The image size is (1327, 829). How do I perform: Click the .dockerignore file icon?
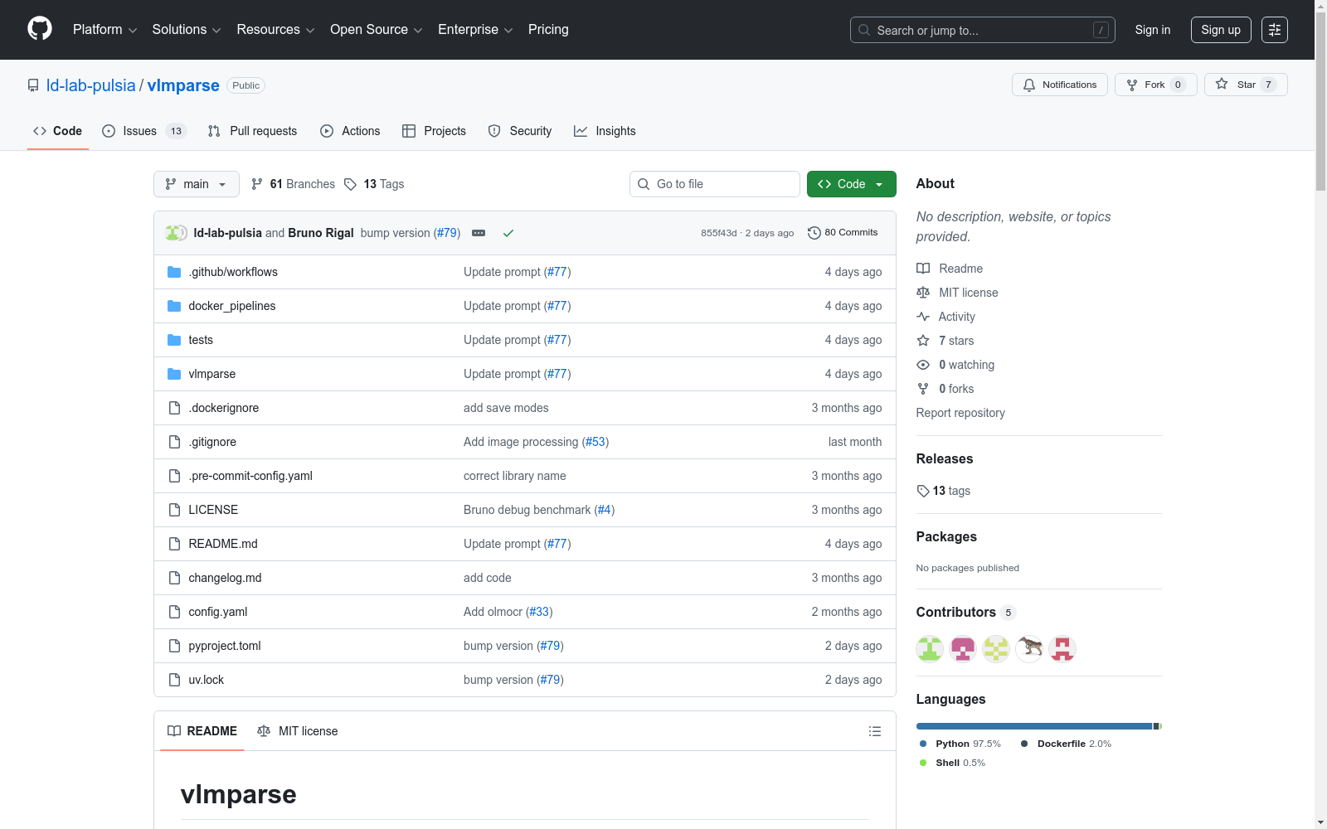[x=174, y=408]
